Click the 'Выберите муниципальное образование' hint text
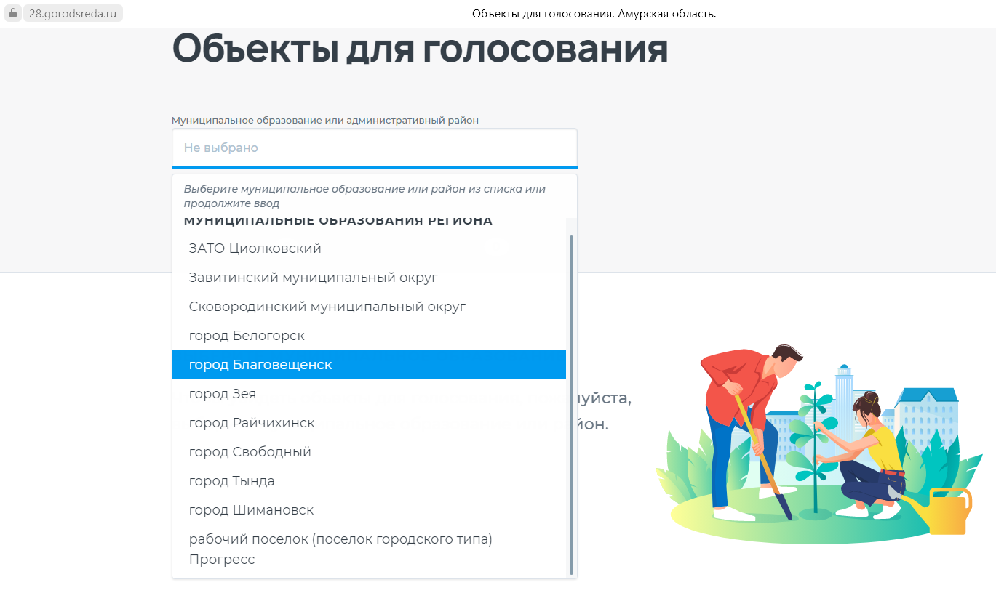This screenshot has width=996, height=609. click(x=364, y=196)
